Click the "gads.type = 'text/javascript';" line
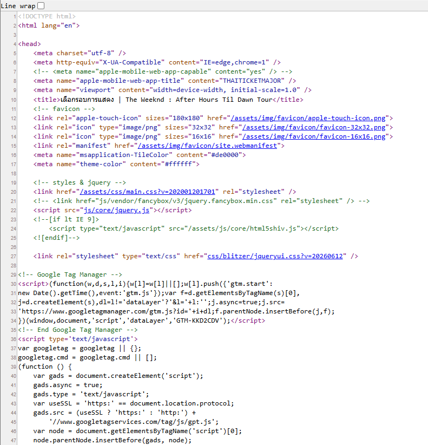428x445 pixels. [91, 394]
